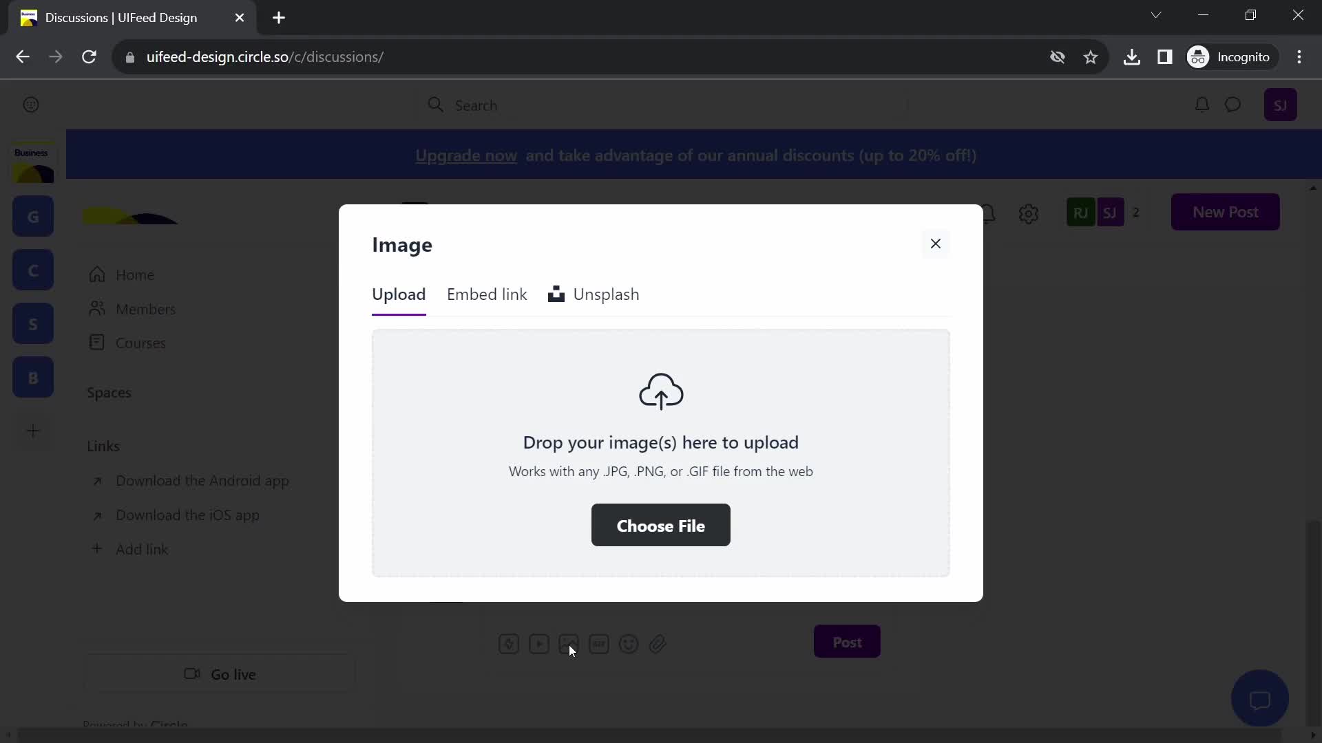Click the chat/messages icon

(1234, 105)
